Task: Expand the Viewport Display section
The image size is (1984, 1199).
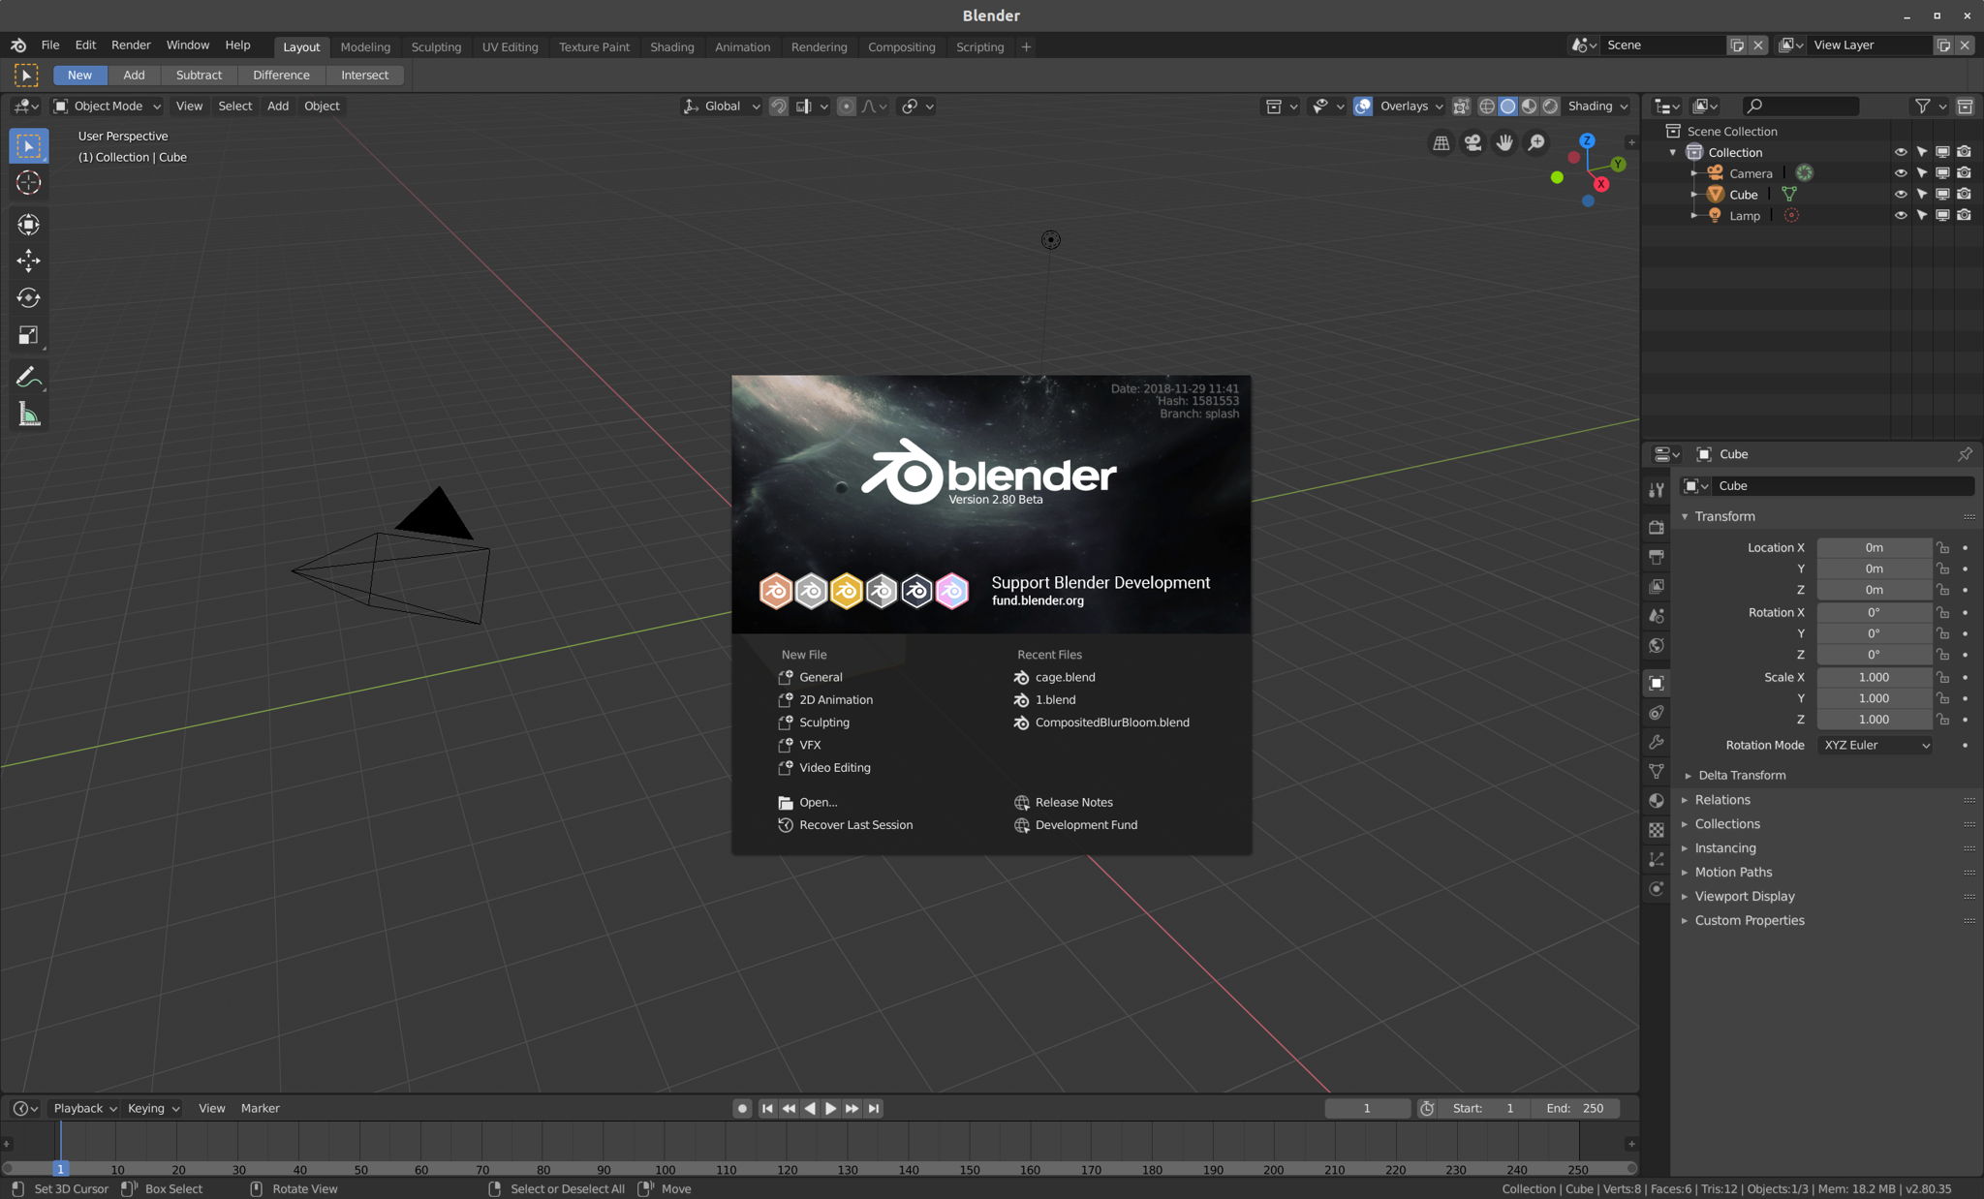Action: coord(1744,896)
